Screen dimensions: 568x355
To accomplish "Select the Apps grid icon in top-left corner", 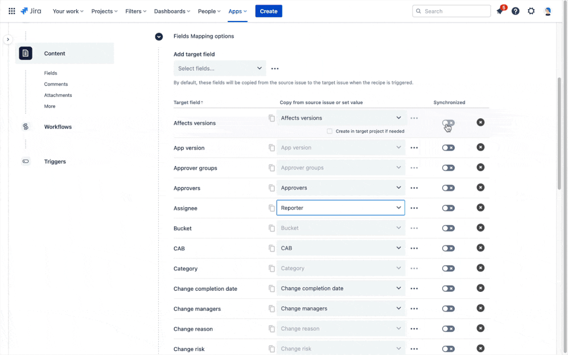I will [11, 11].
